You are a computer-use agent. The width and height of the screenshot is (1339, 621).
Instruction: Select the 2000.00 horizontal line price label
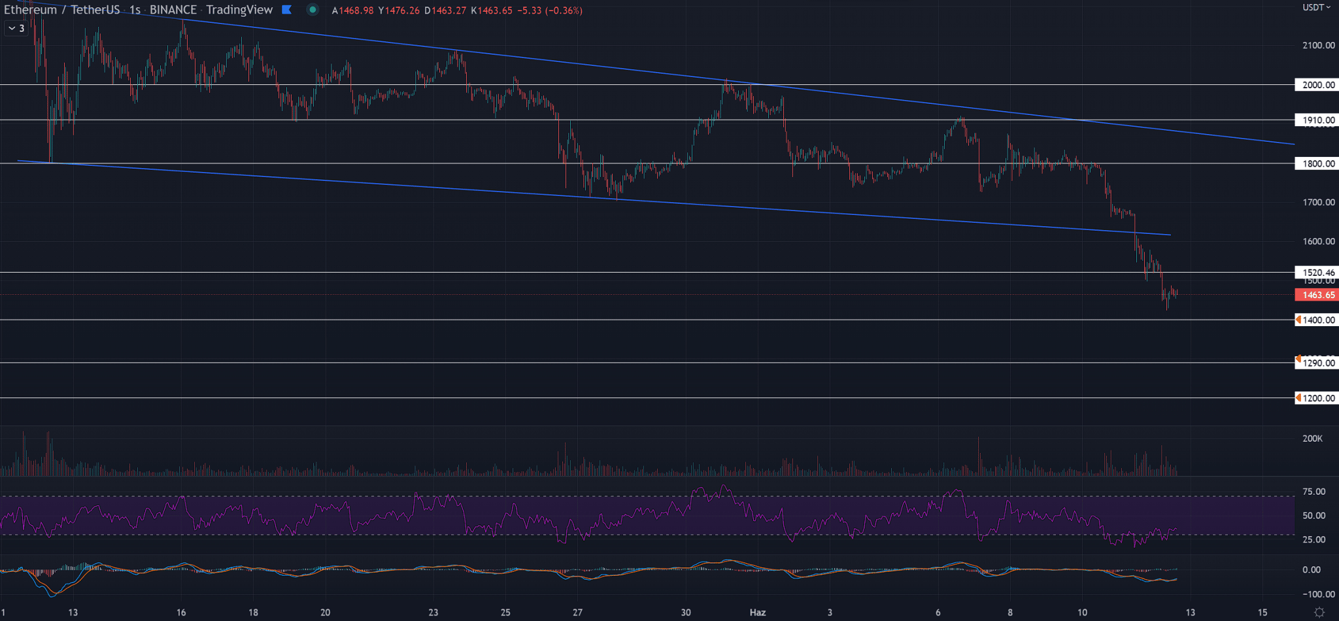(1317, 85)
